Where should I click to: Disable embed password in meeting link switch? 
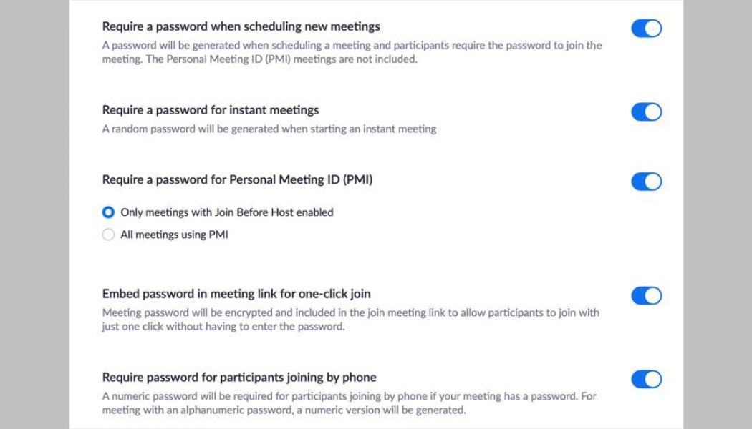coord(646,296)
